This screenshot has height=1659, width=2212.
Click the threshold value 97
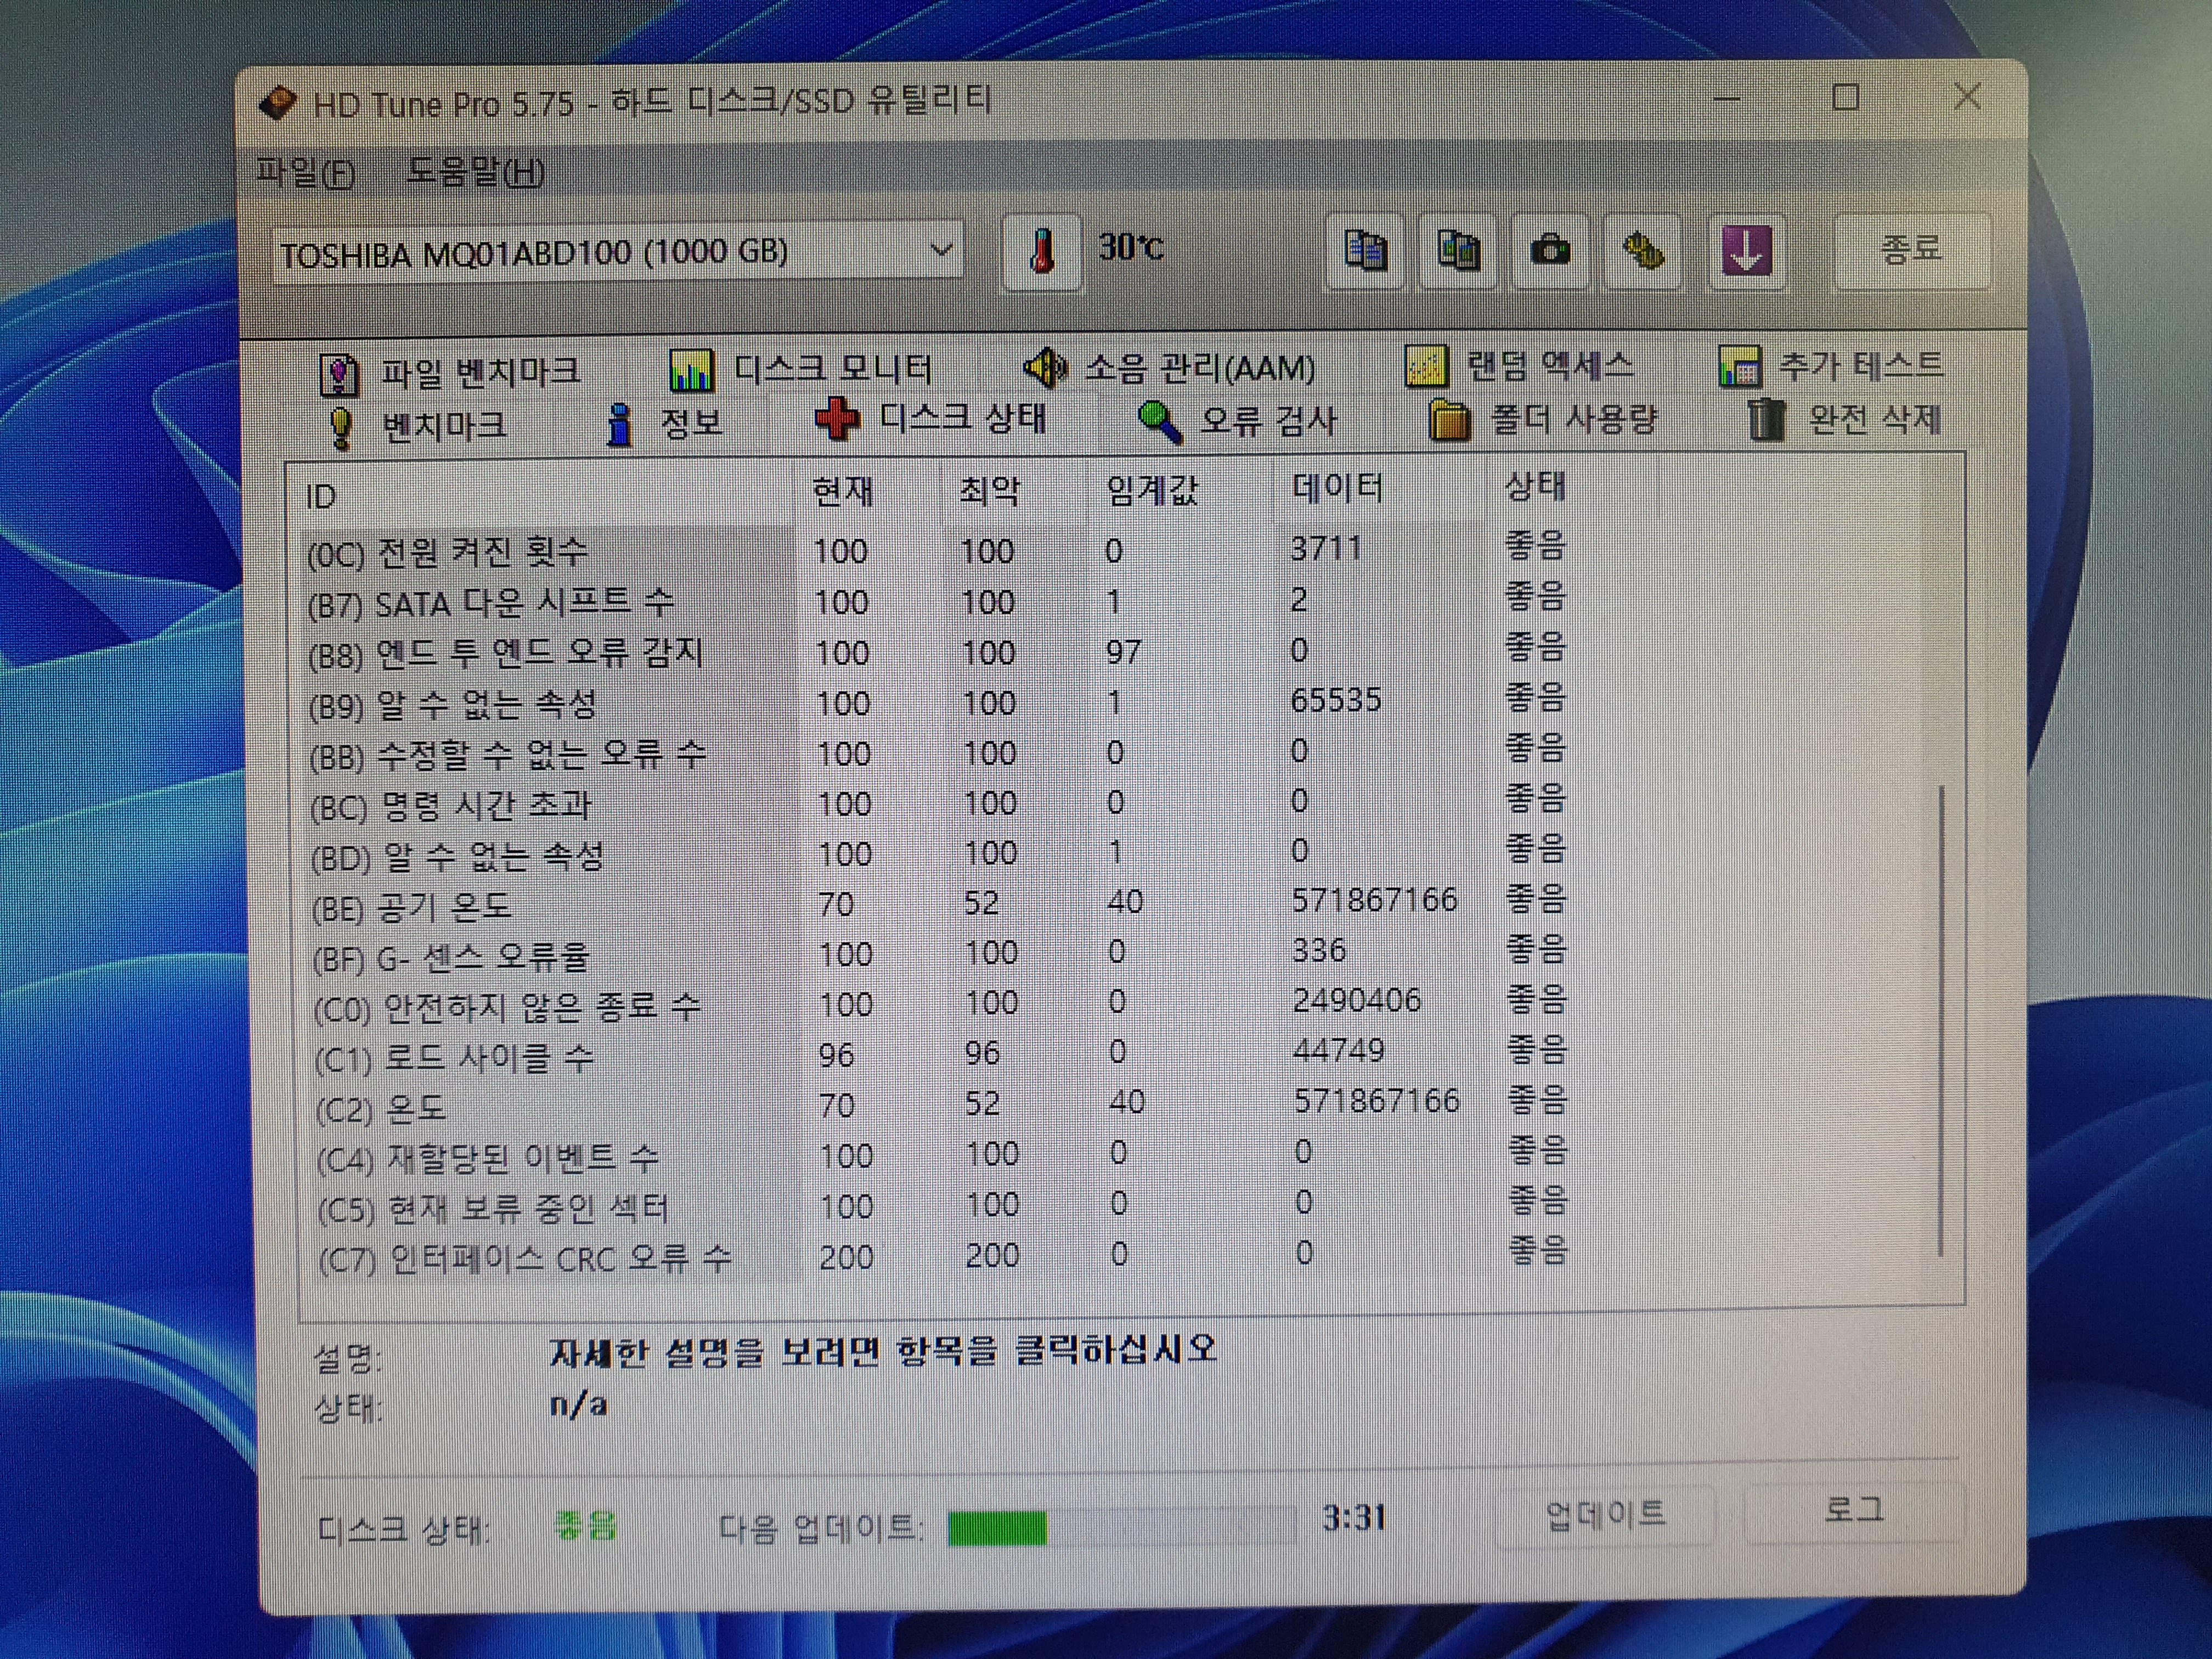click(1123, 652)
